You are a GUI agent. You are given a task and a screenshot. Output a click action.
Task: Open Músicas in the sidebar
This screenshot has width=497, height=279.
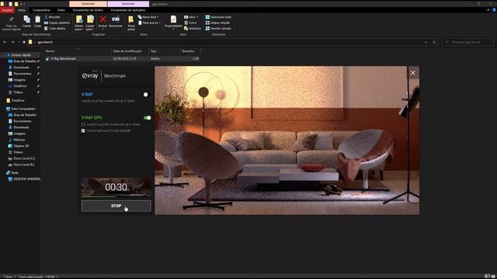click(19, 139)
